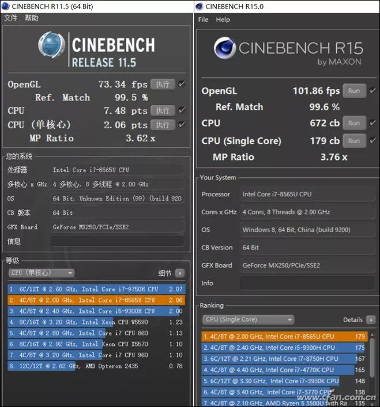Click the Cinebench Release 11.5 globe logo
The image size is (380, 407).
[x=51, y=44]
